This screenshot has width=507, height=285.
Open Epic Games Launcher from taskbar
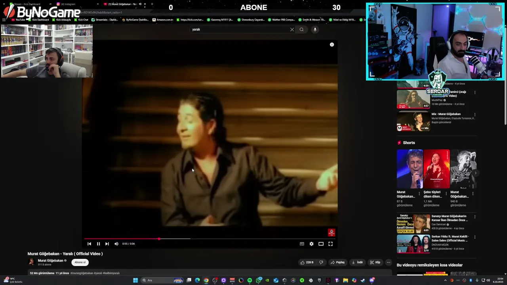coord(319,280)
